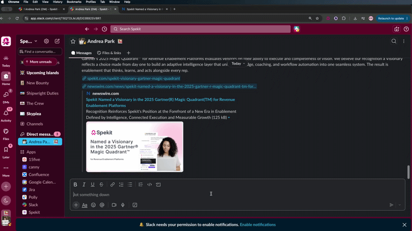Open the Today date jump dropdown
Screen dimensions: 412x231
(x=238, y=64)
